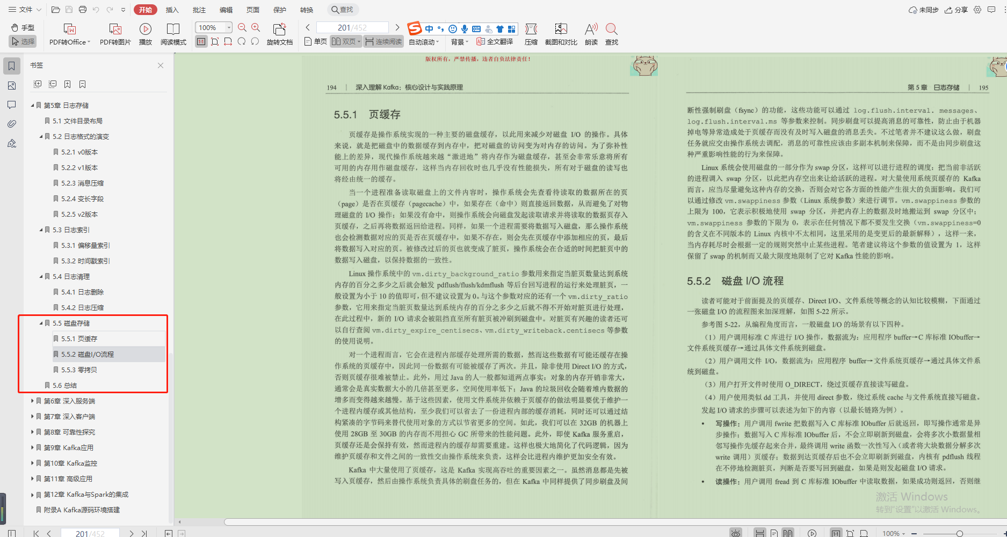
Task: Go to previous page arrow in ribbon
Action: point(308,27)
